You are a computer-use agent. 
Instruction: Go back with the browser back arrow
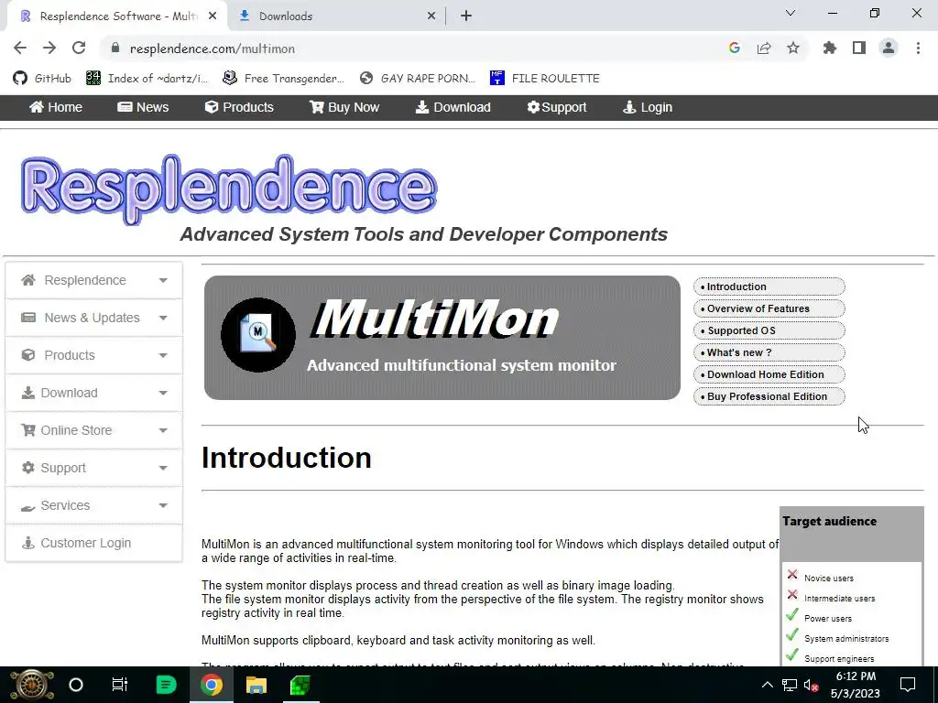click(x=20, y=49)
